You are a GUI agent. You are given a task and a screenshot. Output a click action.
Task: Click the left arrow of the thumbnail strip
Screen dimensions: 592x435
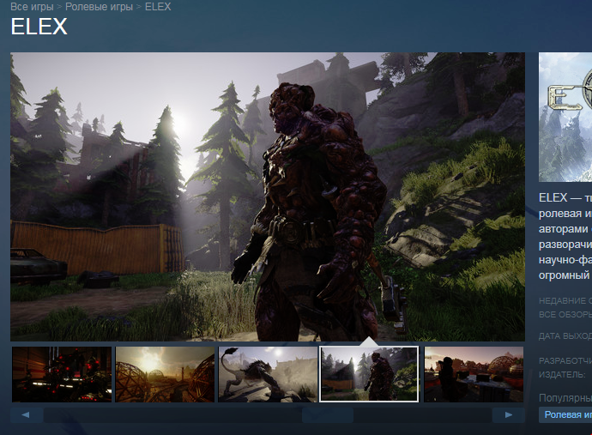pos(26,415)
